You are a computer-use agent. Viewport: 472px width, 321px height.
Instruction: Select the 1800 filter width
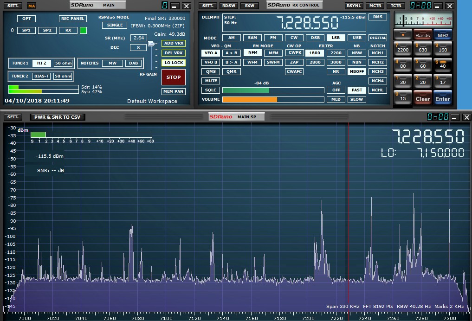coord(315,53)
